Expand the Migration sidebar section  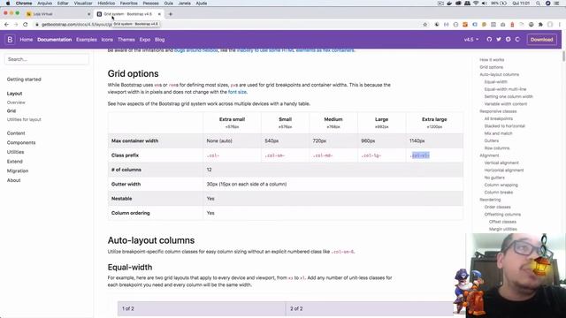tap(18, 170)
